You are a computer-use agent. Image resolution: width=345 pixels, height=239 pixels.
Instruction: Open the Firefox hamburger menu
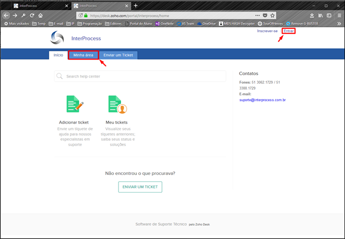339,16
